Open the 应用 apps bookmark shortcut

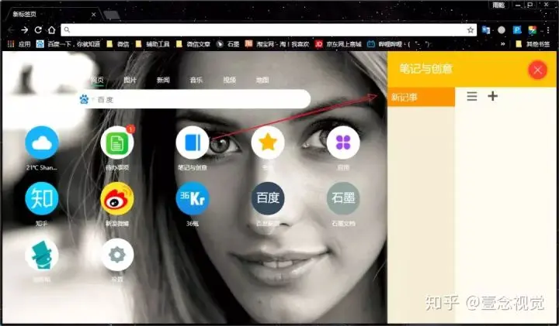tap(19, 44)
